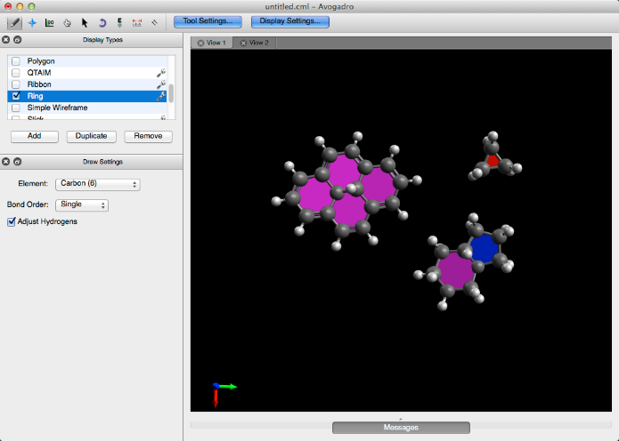Screen dimensions: 619x441
Task: Activate the Bond Centric Manipulate tool
Action: point(49,21)
